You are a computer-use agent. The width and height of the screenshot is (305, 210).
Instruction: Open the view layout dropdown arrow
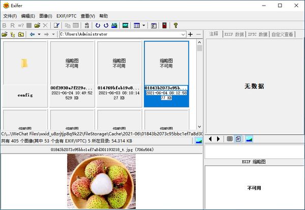point(144,25)
